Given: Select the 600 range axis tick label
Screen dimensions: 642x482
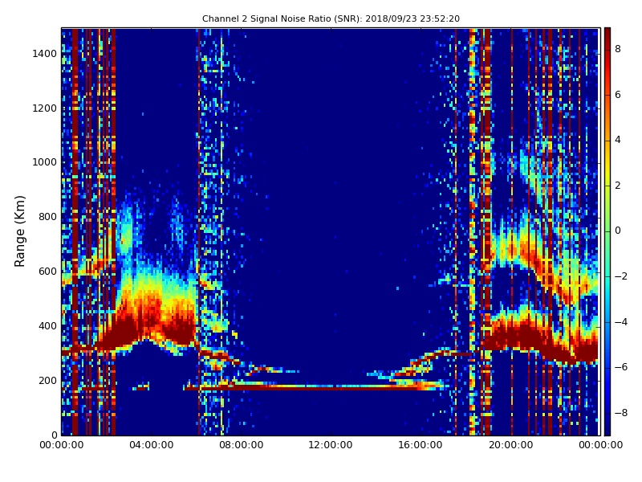Looking at the screenshot, I should click(47, 272).
